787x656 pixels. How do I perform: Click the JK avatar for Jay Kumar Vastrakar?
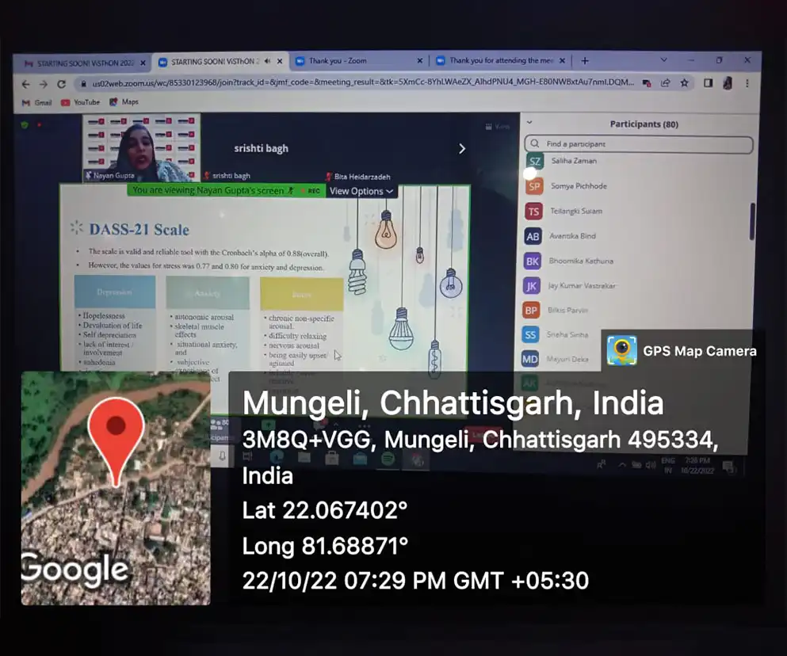531,286
